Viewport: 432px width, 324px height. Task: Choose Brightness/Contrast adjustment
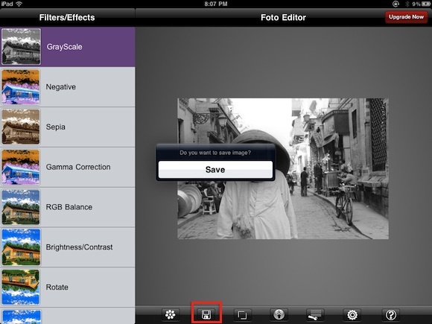pyautogui.click(x=68, y=247)
